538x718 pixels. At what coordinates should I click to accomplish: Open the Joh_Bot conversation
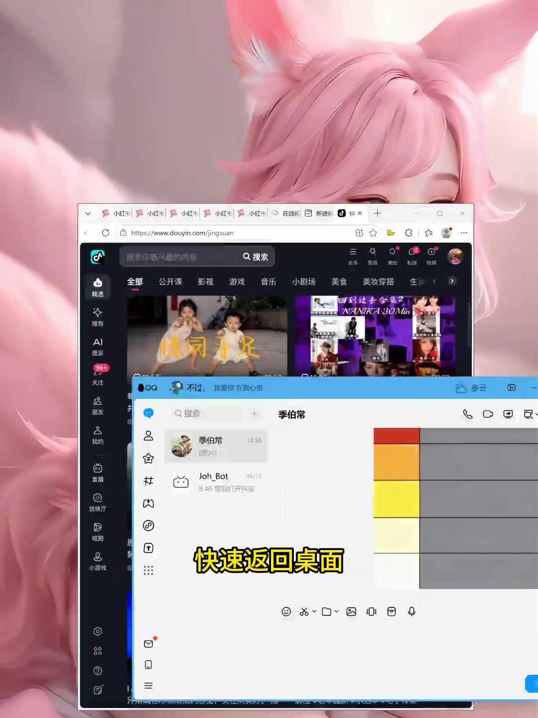coord(216,482)
